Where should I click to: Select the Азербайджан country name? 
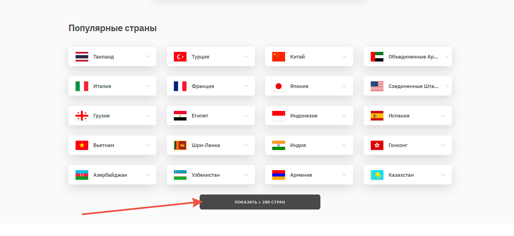click(110, 175)
